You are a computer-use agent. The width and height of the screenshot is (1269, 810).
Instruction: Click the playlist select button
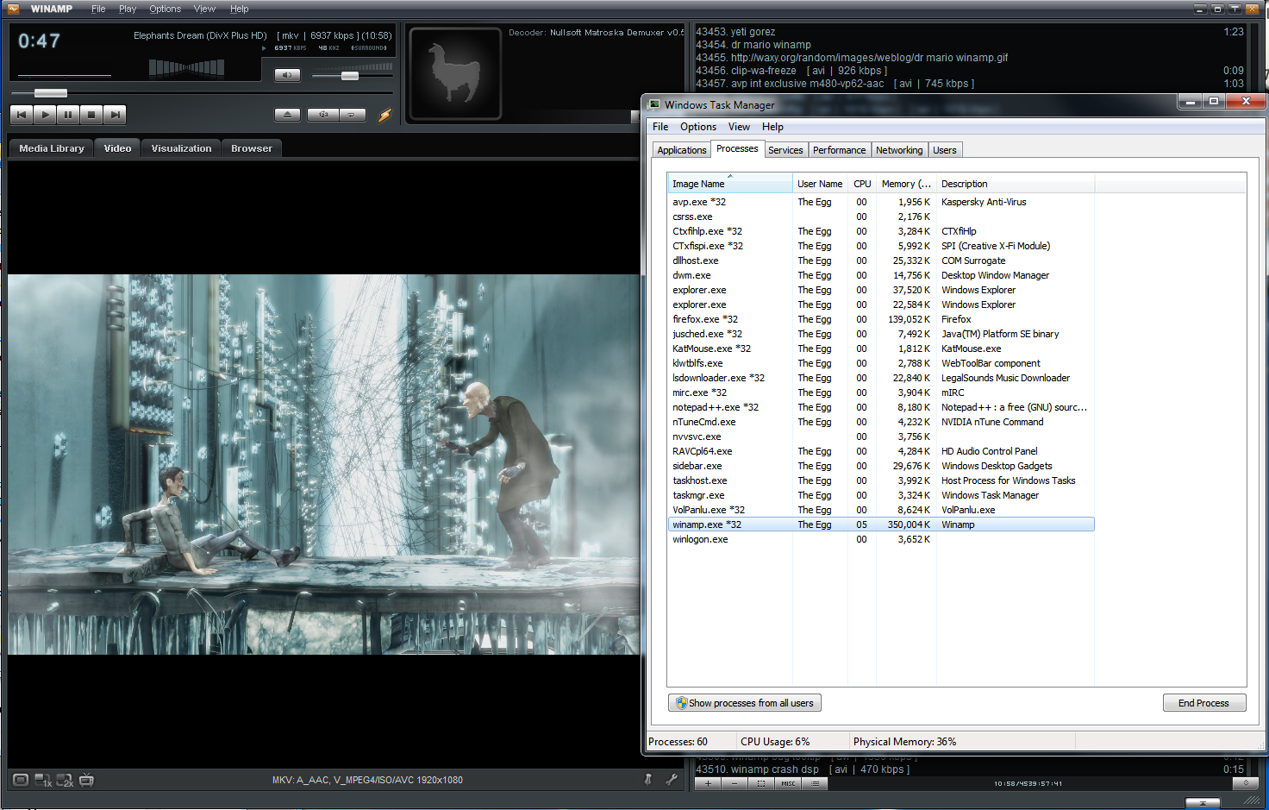click(760, 783)
